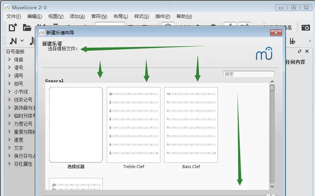Select the partially visible grand staff template

coord(76,184)
